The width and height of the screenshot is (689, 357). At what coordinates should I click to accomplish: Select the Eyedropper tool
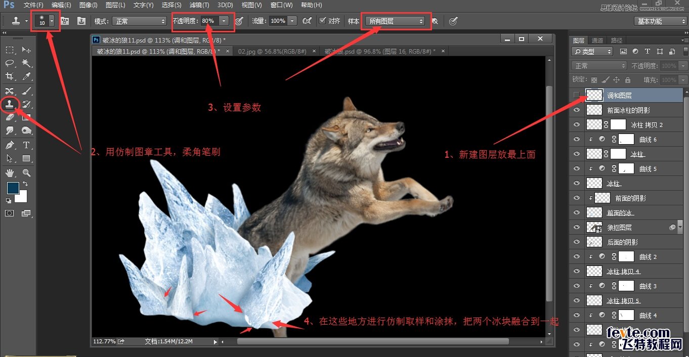pyautogui.click(x=26, y=76)
